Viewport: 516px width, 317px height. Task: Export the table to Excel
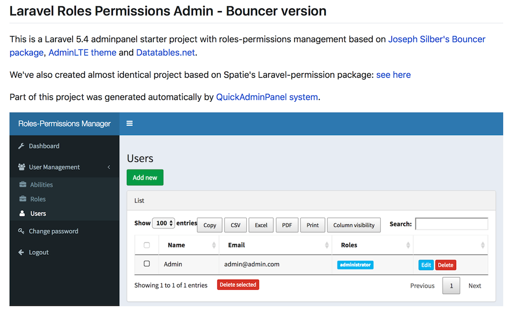(261, 225)
